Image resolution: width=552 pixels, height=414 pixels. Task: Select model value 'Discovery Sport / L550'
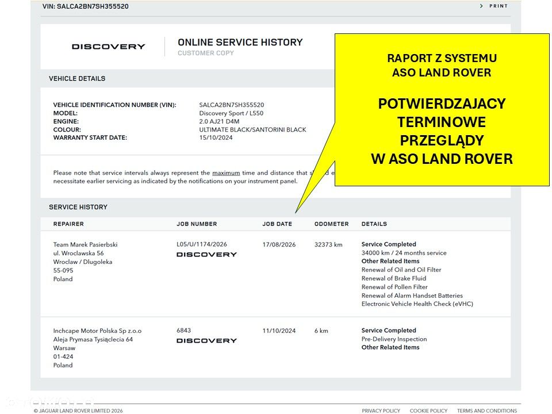click(231, 113)
